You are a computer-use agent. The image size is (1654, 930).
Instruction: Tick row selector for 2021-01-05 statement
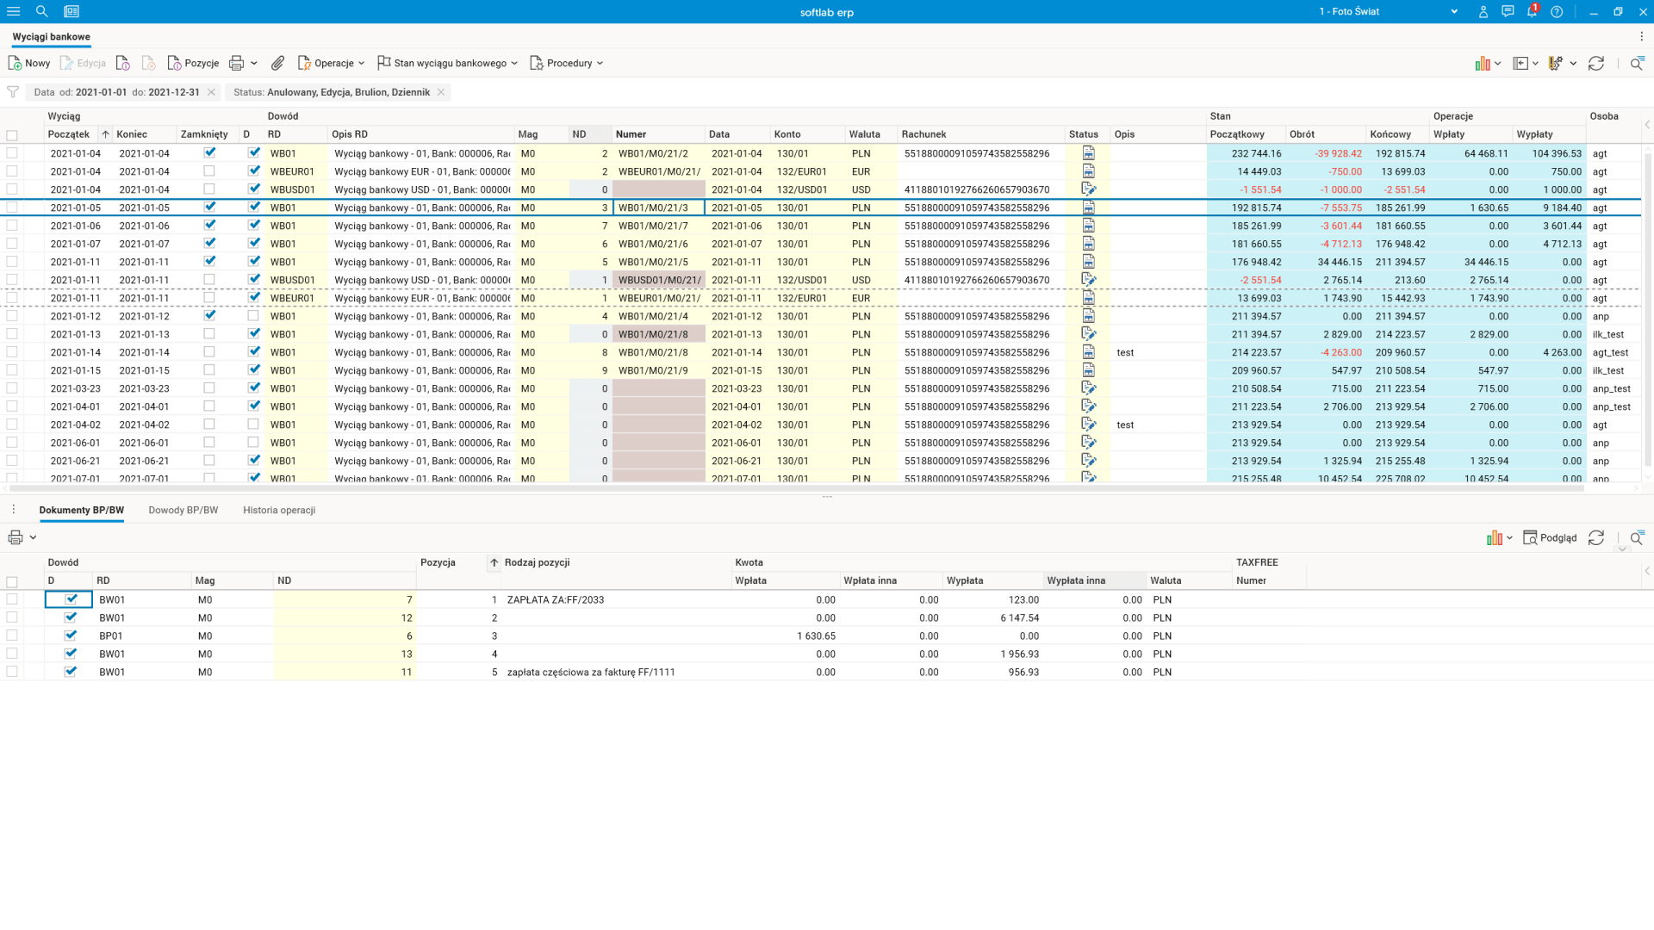pos(12,208)
